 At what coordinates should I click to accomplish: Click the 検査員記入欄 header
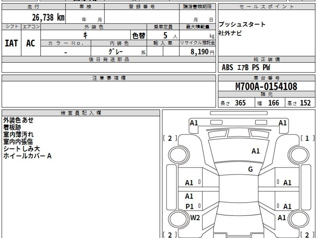[x=81, y=113]
